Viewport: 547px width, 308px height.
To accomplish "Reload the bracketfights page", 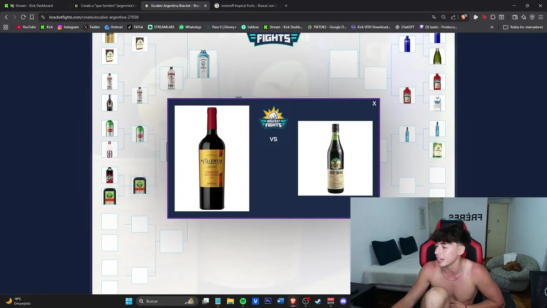I will coord(23,17).
